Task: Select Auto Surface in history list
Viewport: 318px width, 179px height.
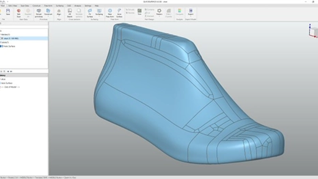Action: point(7,83)
